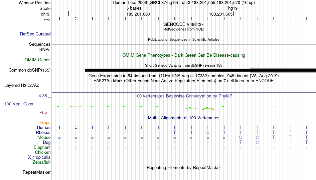Open the OMIM Genes track label

[38, 60]
